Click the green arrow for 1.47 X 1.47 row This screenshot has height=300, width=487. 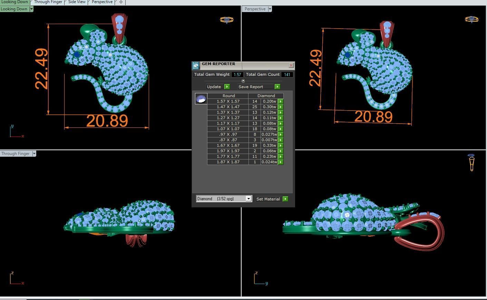pyautogui.click(x=281, y=107)
